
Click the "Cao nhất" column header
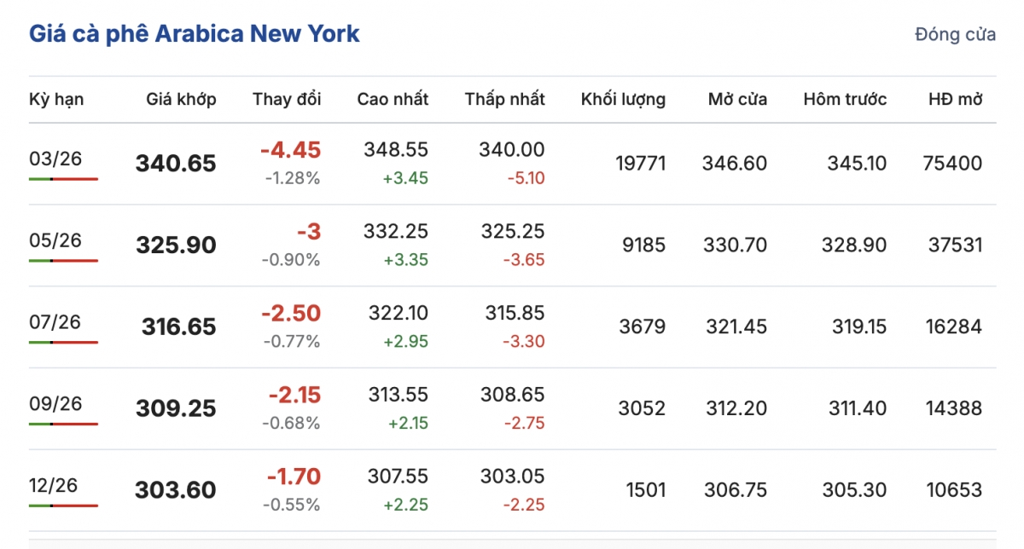click(x=393, y=99)
